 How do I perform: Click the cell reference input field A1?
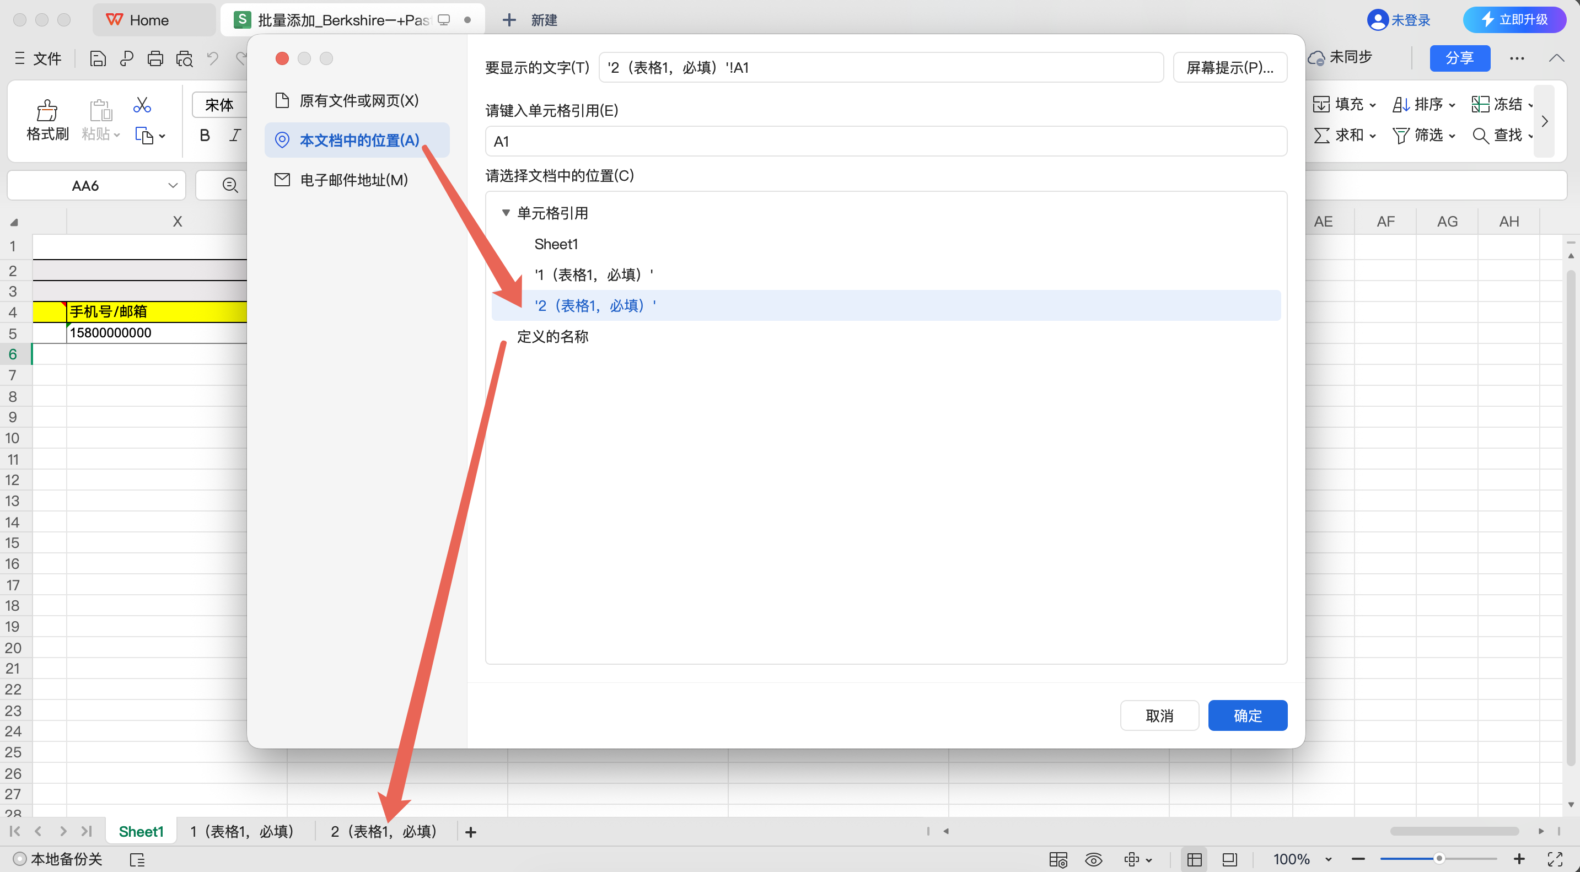885,142
